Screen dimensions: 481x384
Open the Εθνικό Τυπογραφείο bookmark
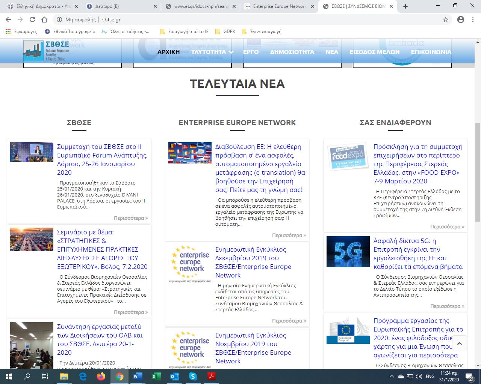point(70,31)
